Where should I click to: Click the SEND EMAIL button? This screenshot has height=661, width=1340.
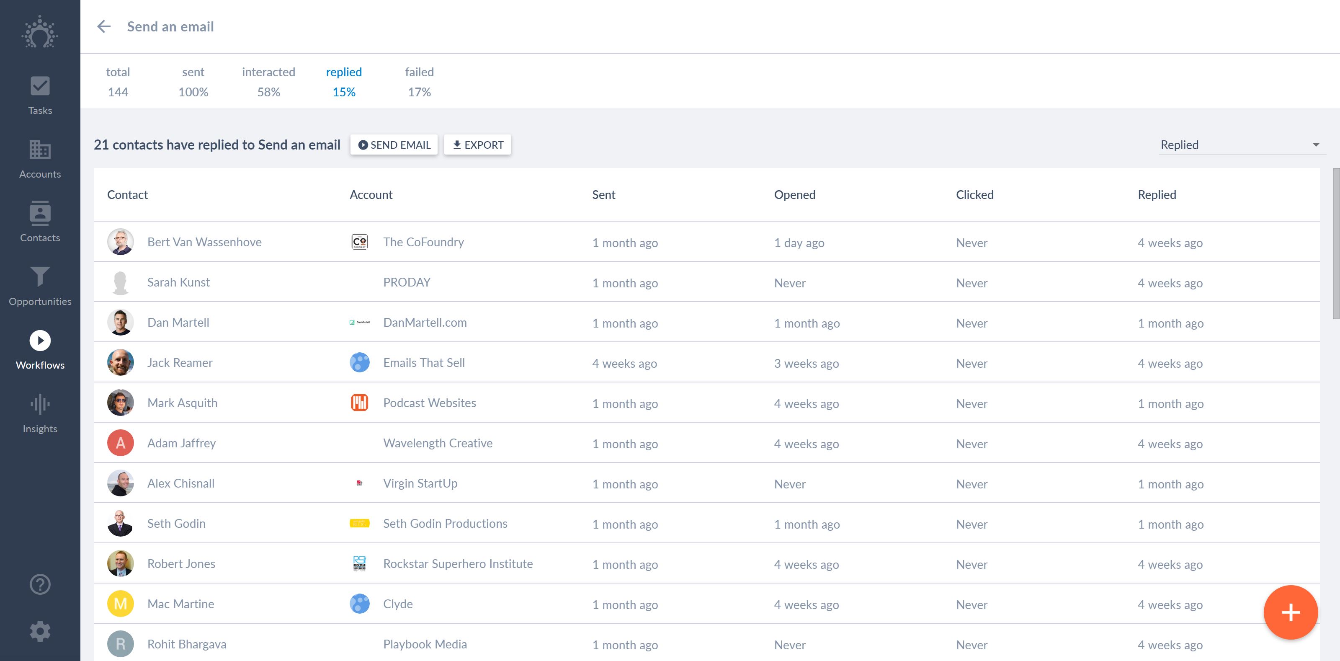pos(394,145)
